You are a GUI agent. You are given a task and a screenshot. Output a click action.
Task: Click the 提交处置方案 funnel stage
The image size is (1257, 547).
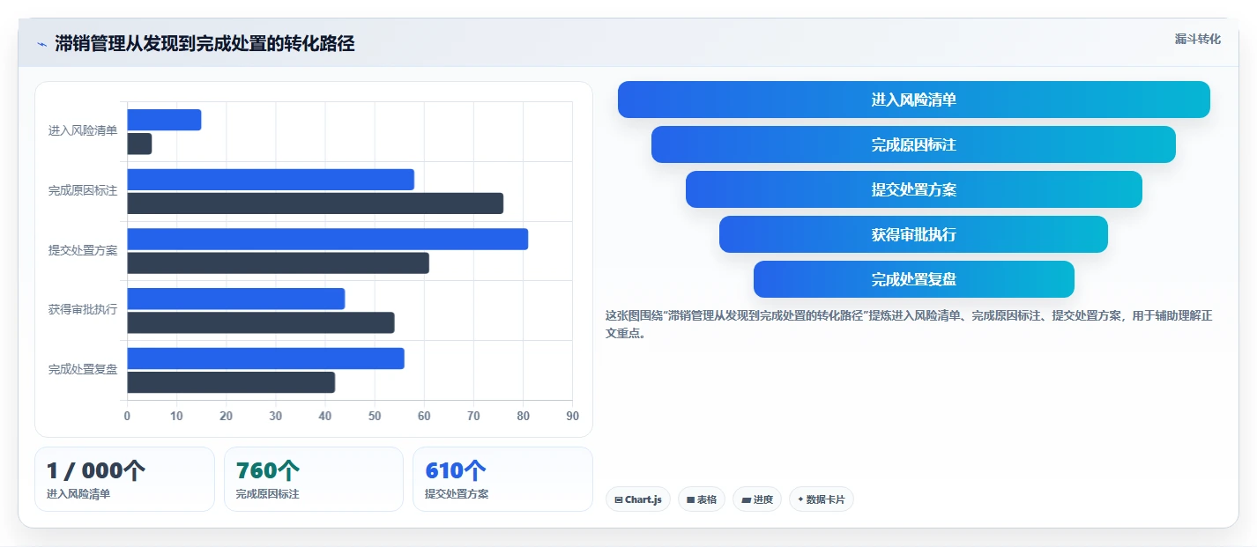pyautogui.click(x=913, y=189)
